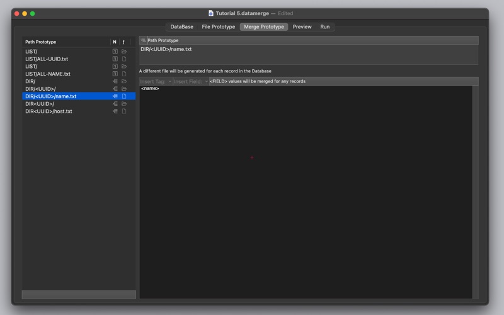Select the Merge Prototype tab
This screenshot has height=315, width=504.
pos(264,26)
